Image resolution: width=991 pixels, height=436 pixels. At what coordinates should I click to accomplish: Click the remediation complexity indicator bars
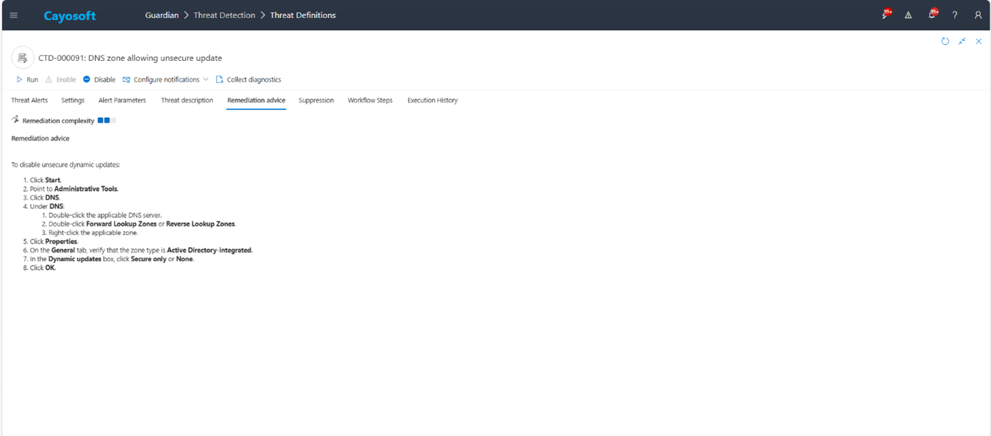point(107,120)
